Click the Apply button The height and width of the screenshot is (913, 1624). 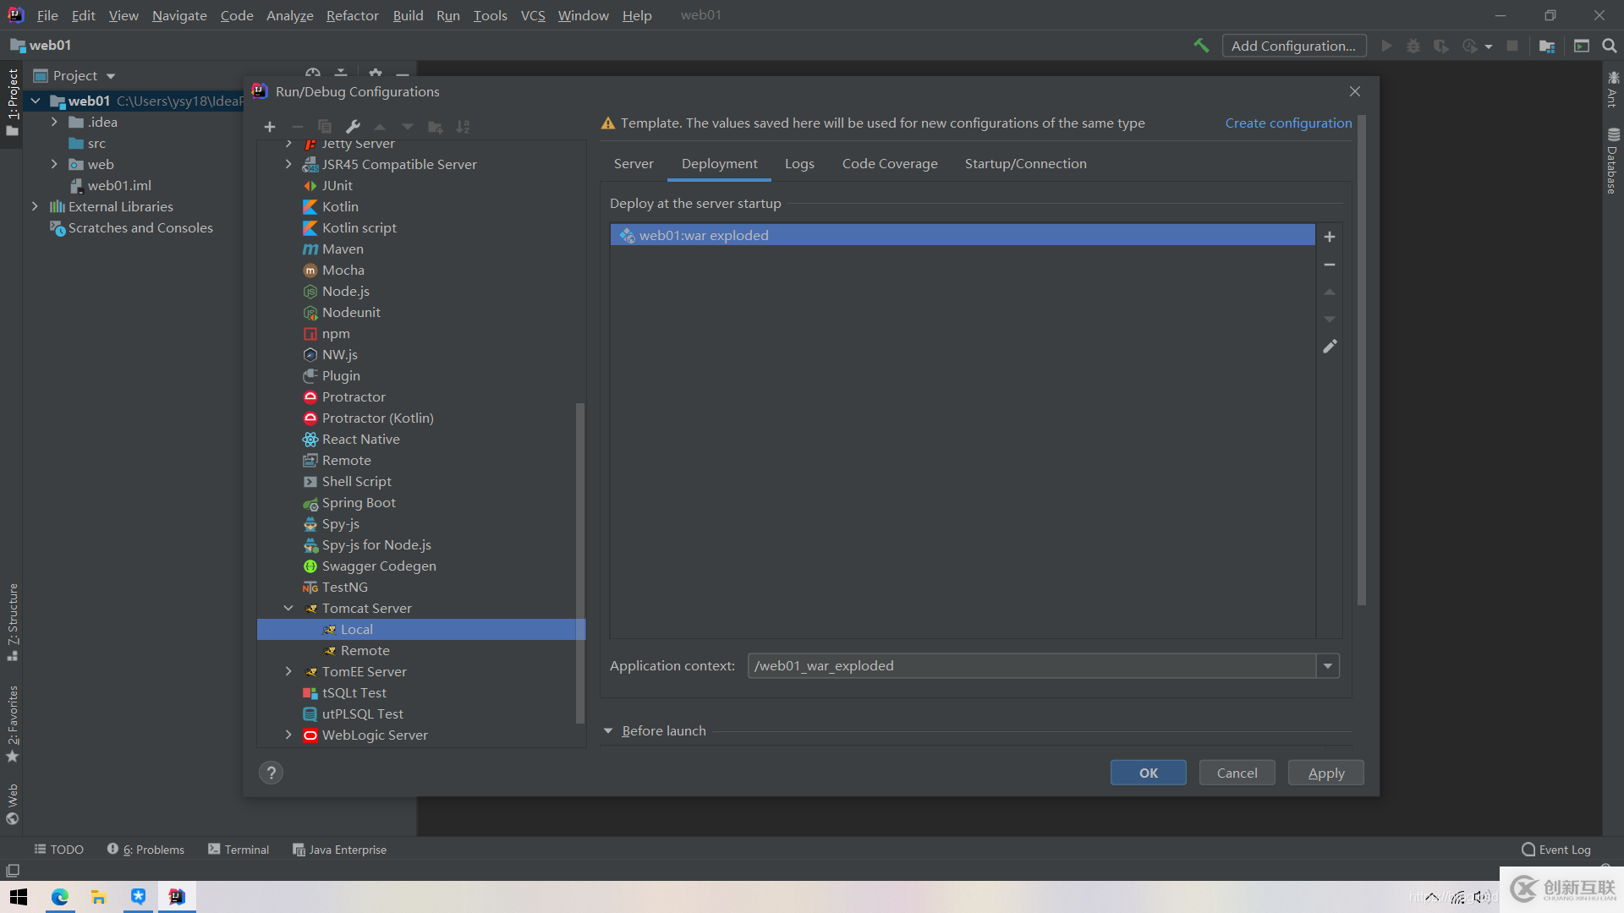[x=1325, y=773]
